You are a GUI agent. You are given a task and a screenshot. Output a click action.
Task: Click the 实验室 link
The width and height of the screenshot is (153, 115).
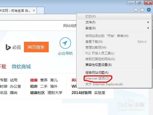(100, 93)
